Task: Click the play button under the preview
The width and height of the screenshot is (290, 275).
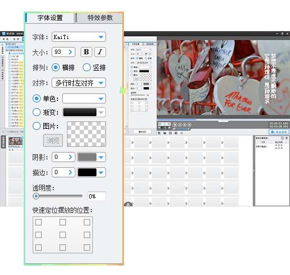Action: (175, 125)
